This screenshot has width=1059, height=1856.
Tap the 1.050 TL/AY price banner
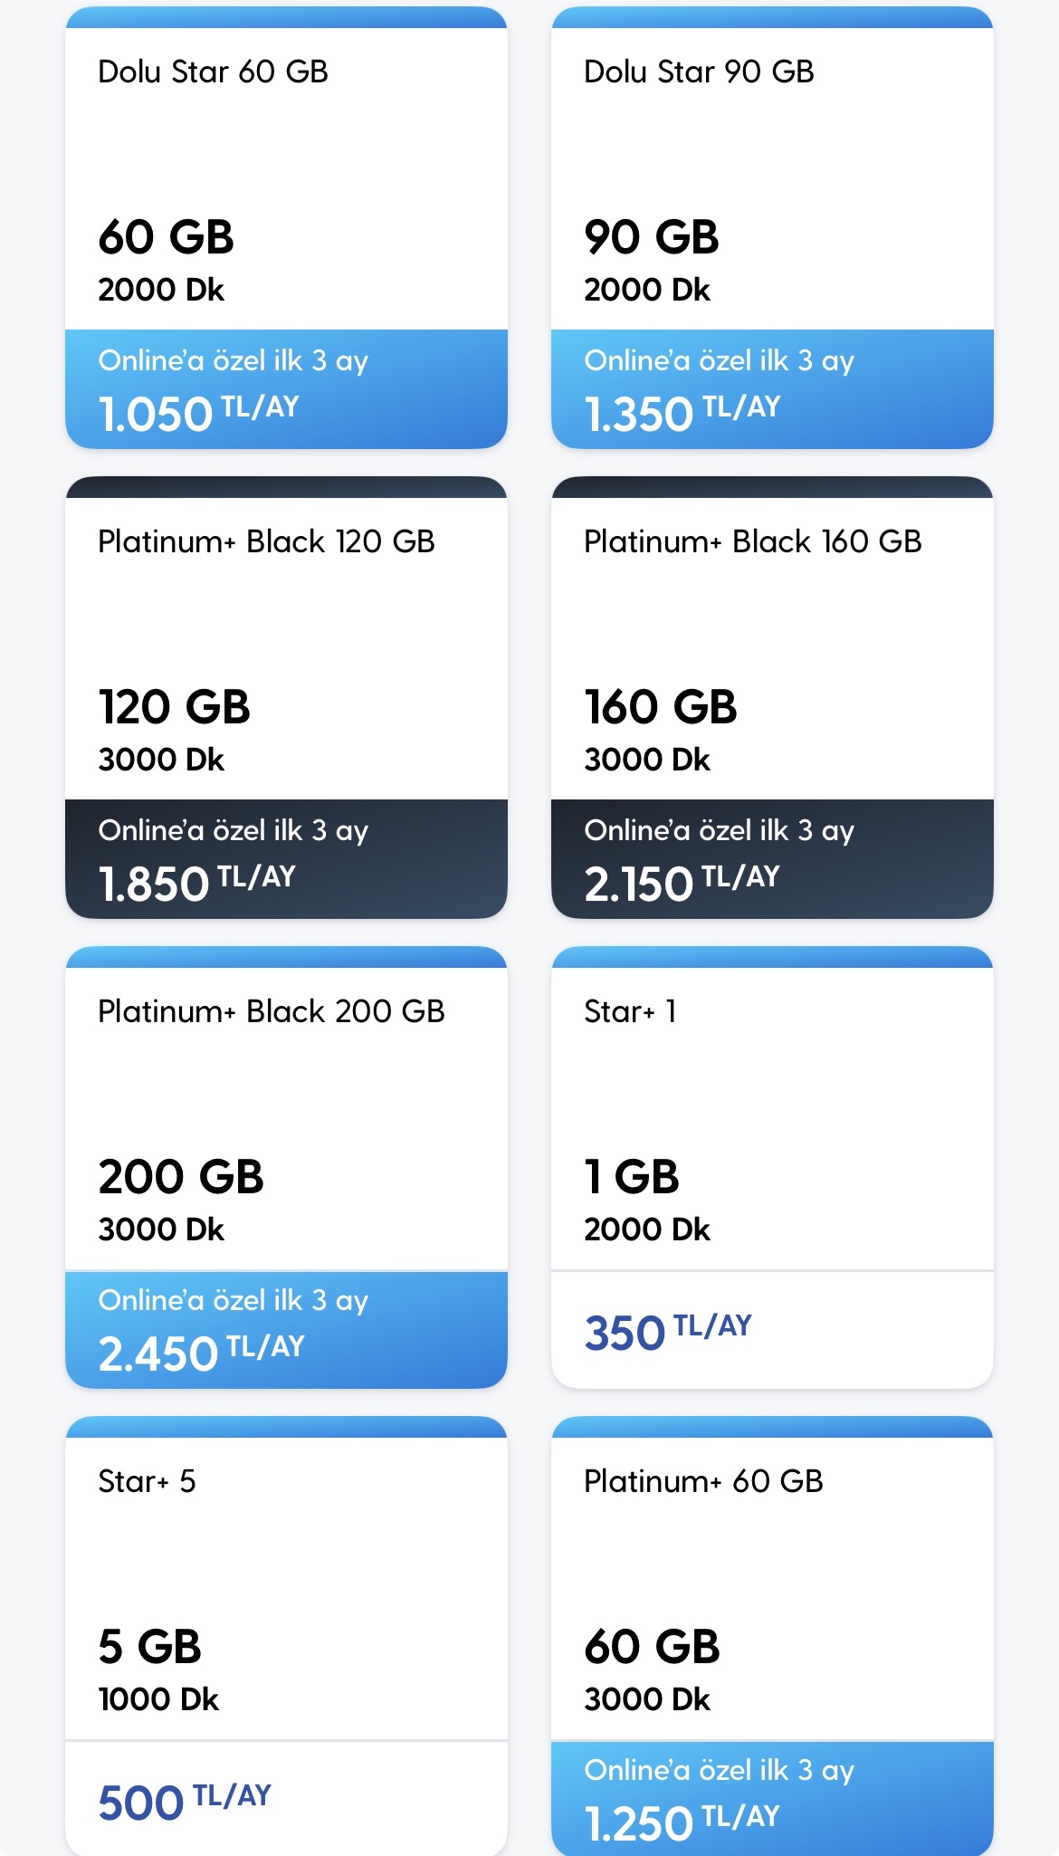point(286,389)
